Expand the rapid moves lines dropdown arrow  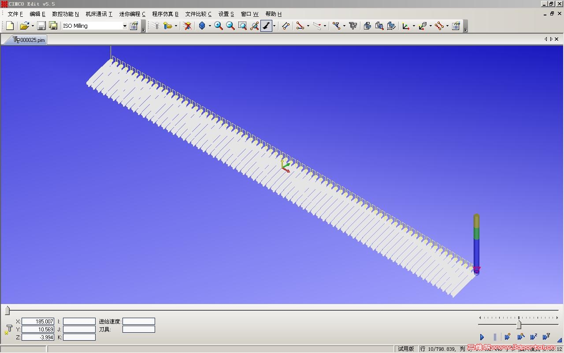(x=325, y=26)
